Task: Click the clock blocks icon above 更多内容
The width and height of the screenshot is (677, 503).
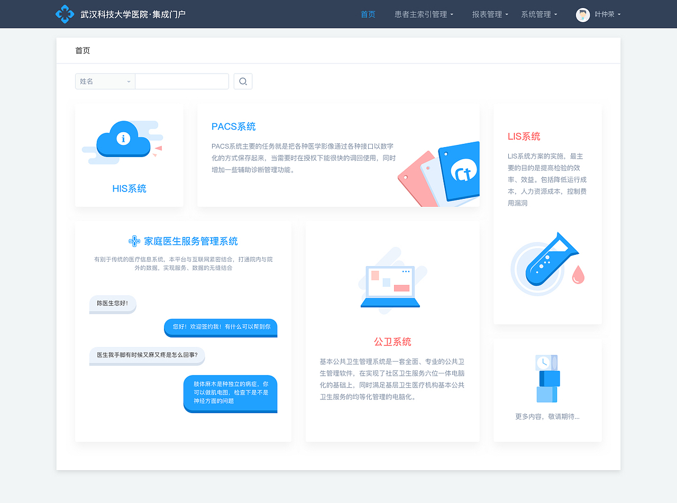Action: coord(547,378)
